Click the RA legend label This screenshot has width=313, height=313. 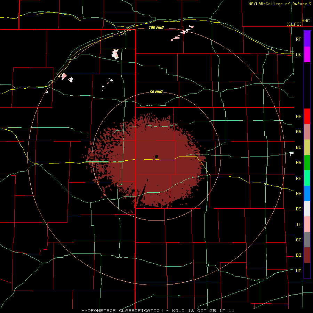click(298, 178)
